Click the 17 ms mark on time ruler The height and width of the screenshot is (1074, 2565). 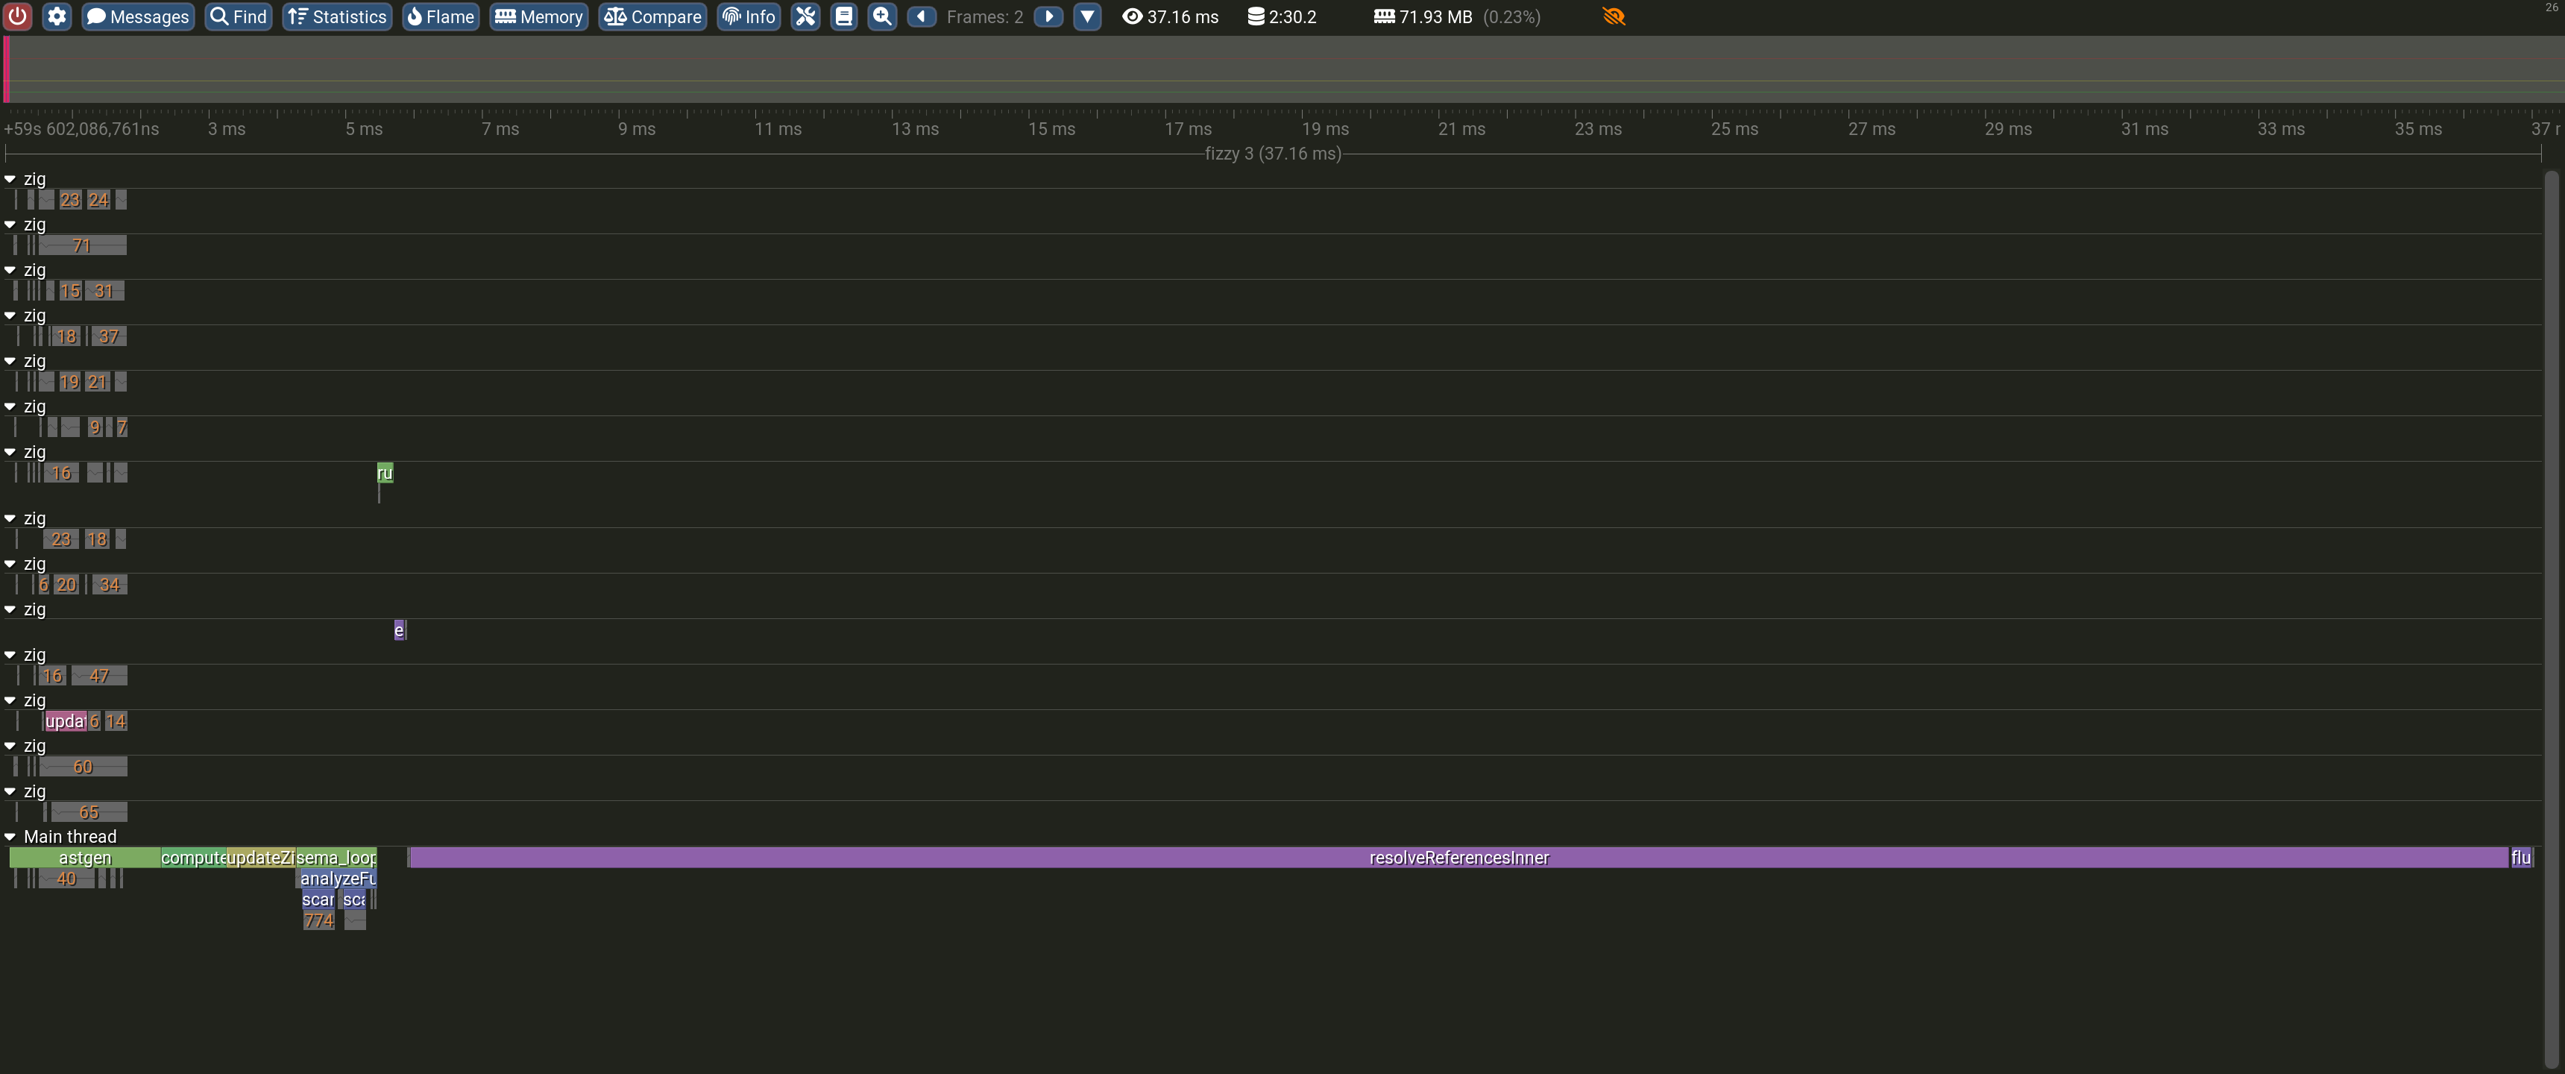[x=1188, y=130]
